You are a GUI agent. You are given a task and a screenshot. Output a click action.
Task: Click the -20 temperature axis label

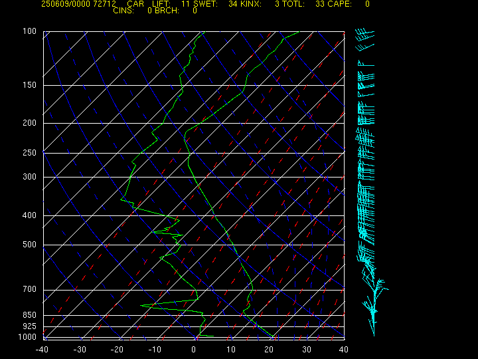coord(117,350)
